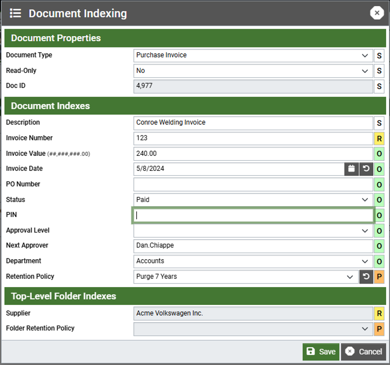
Task: Click the read-only Doc ID field
Action: 253,86
